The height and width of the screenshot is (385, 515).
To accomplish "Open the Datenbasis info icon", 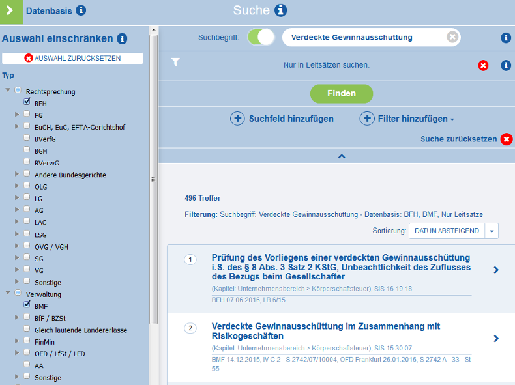I will tap(81, 10).
